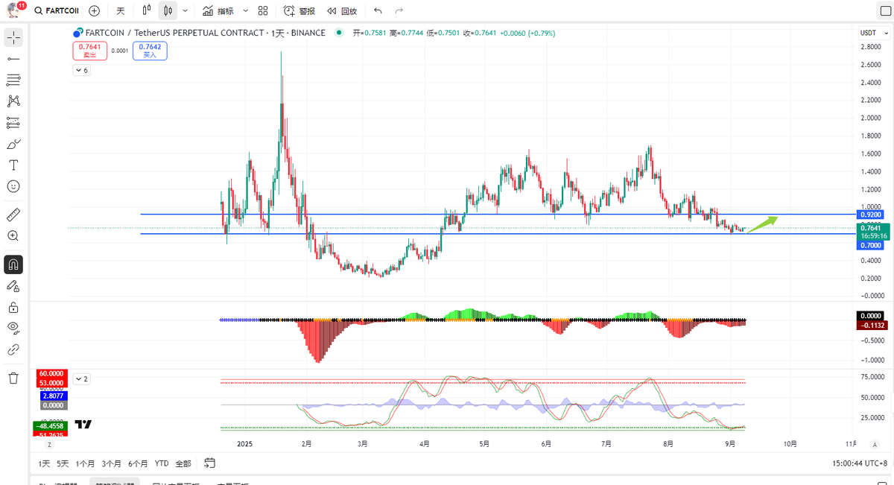Screen dimensions: 894x485
Task: Select the trend line drawing tool
Action: tap(13, 58)
